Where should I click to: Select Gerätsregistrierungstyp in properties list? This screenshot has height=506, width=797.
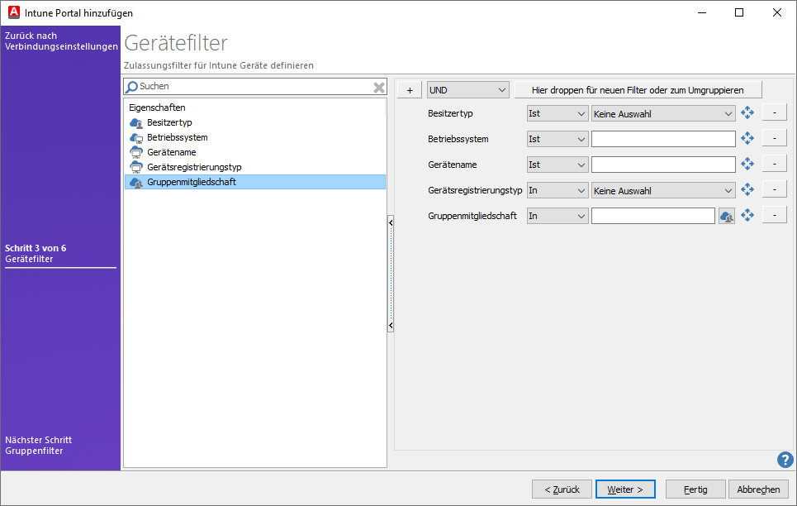pyautogui.click(x=255, y=167)
